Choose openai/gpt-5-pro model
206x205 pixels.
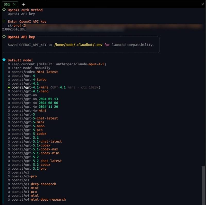click(25, 130)
